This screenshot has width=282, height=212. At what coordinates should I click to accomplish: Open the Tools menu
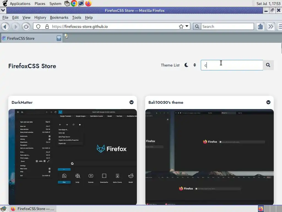coord(77,17)
